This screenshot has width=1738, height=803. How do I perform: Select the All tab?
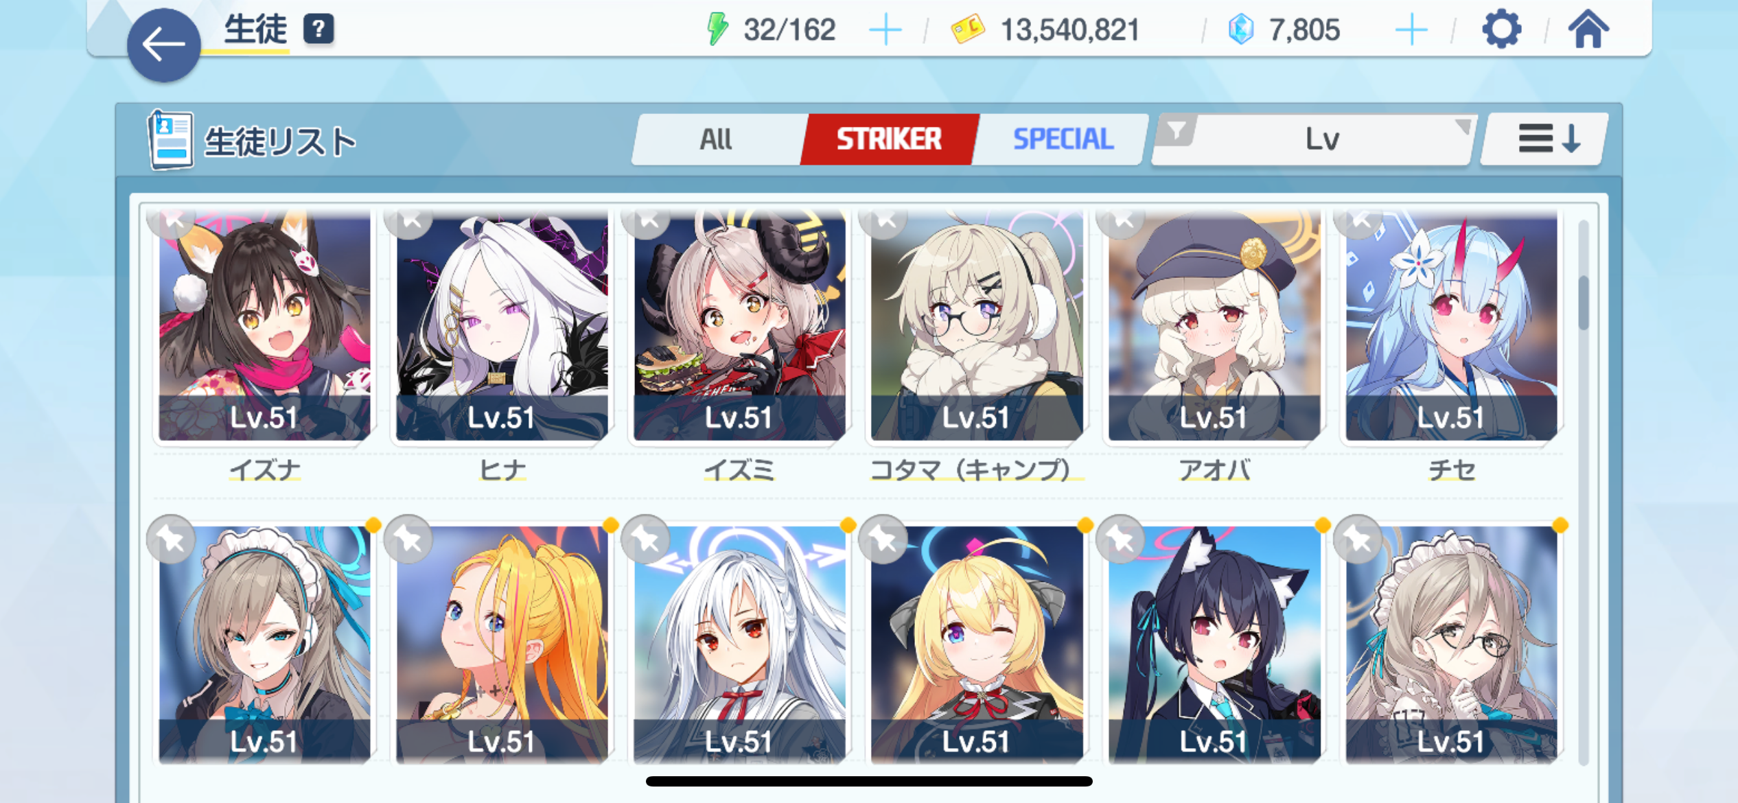(717, 139)
